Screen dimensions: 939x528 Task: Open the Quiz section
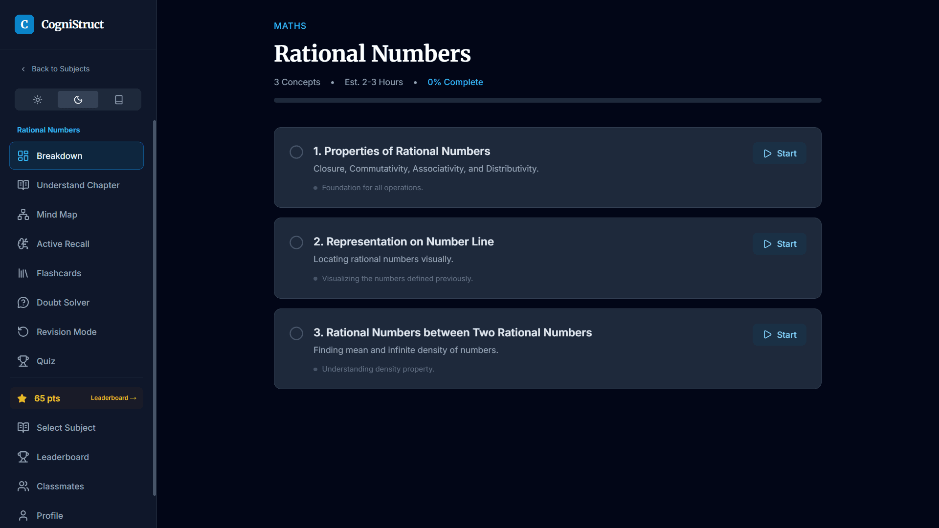point(45,361)
